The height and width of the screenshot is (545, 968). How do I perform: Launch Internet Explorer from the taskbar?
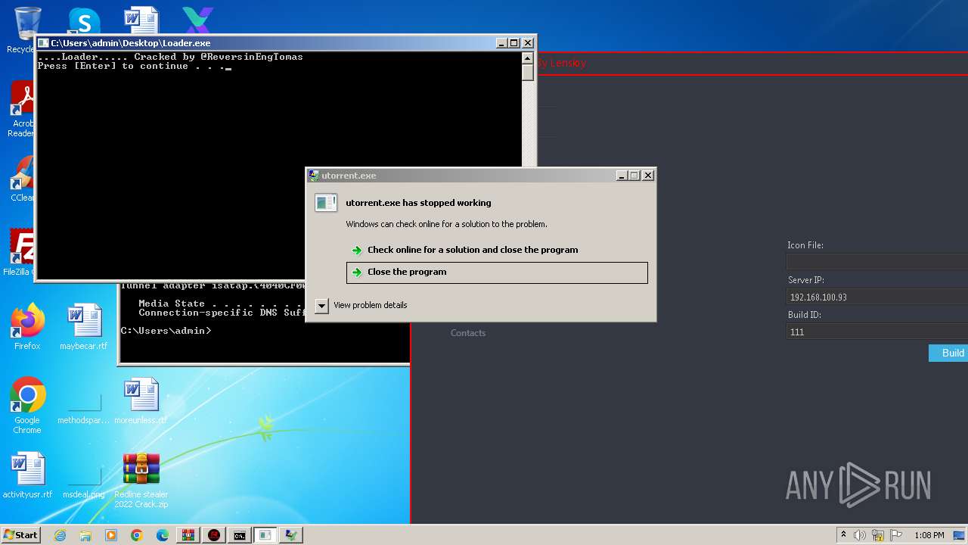coord(60,535)
